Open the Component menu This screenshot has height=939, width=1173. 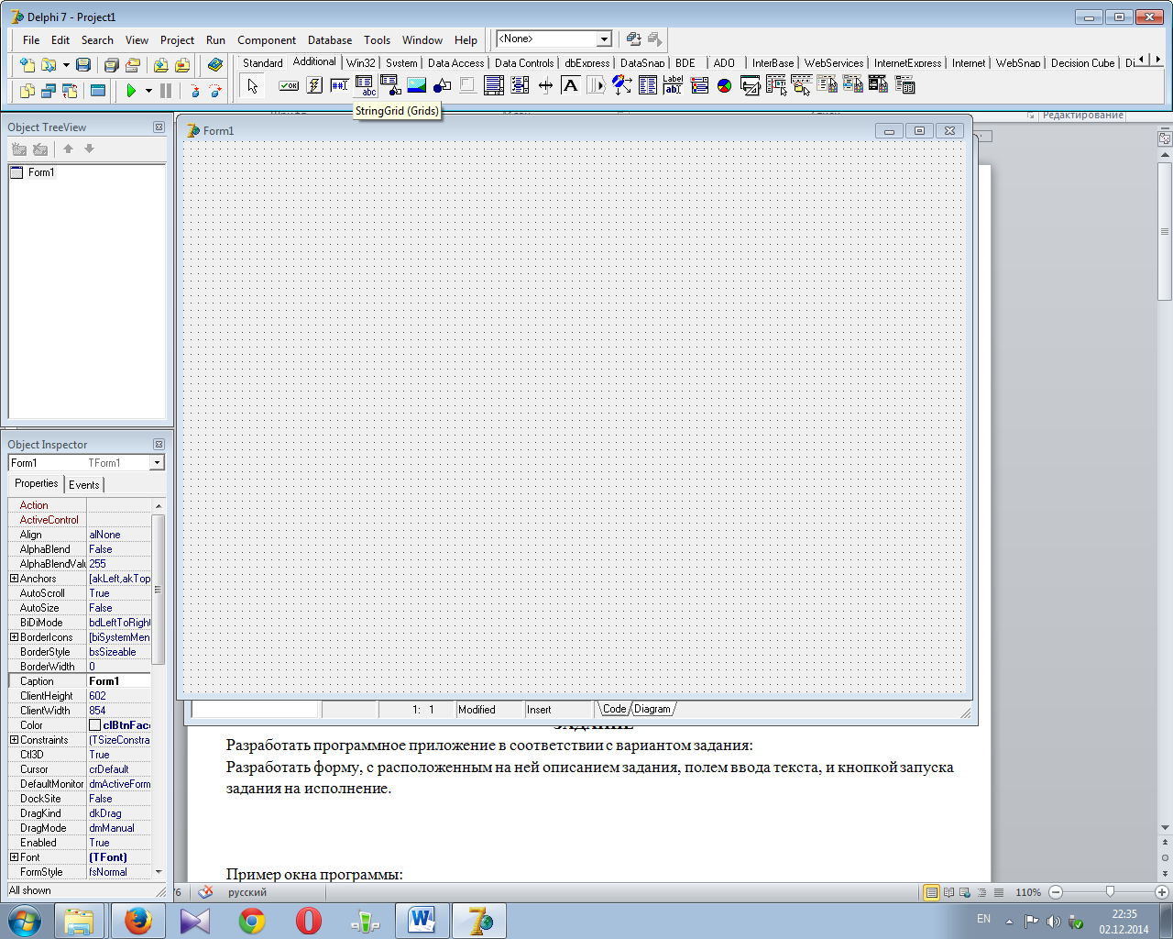point(267,40)
